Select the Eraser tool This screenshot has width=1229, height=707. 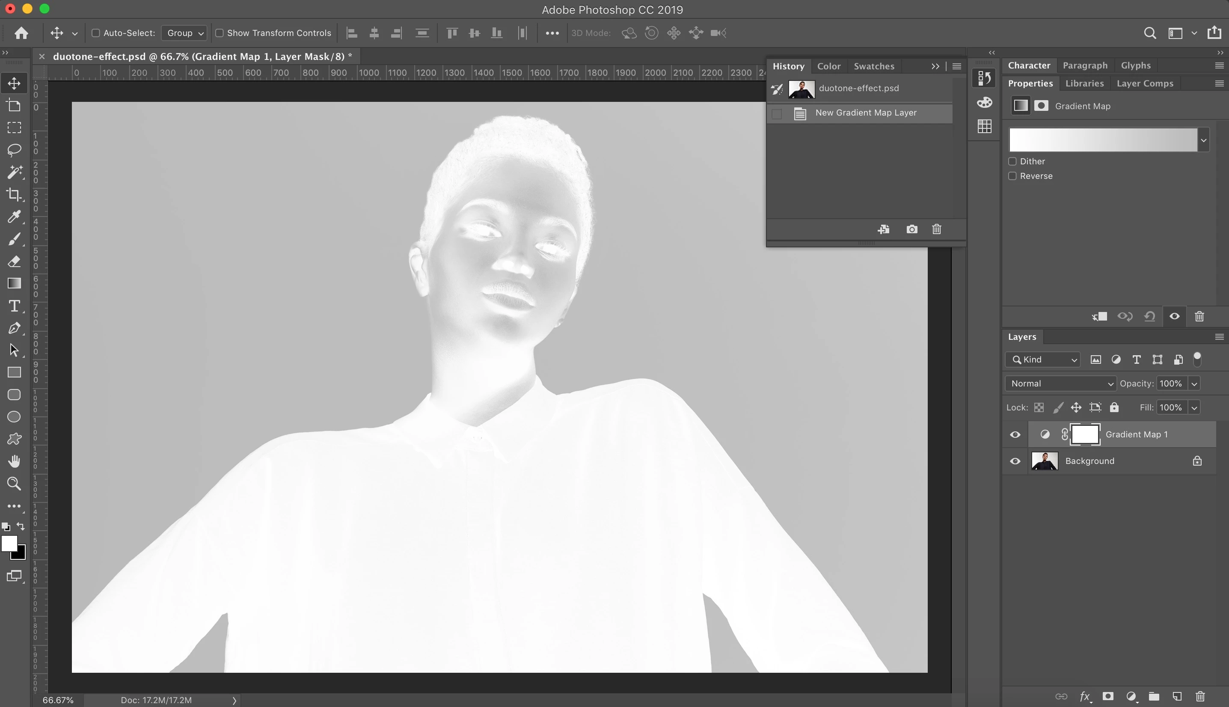[x=14, y=261]
